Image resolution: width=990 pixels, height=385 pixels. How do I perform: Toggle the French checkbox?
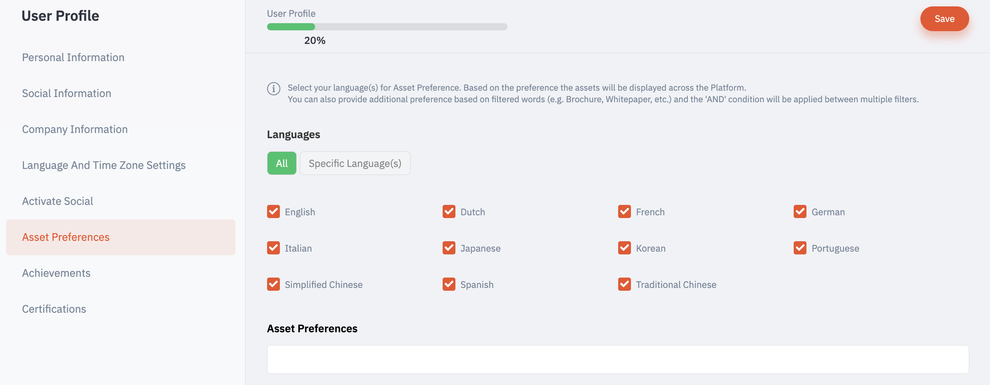625,212
